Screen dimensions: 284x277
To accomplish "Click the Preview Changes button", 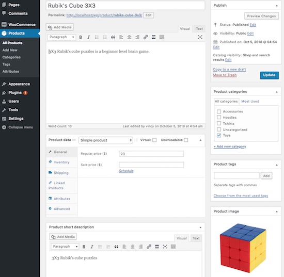I will [x=261, y=16].
